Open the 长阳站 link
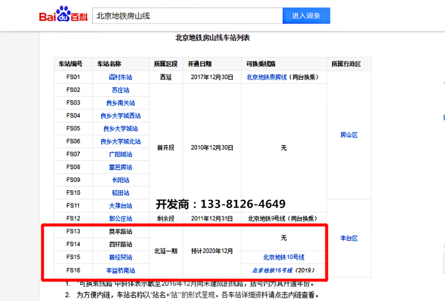The height and width of the screenshot is (301, 445). (x=121, y=180)
